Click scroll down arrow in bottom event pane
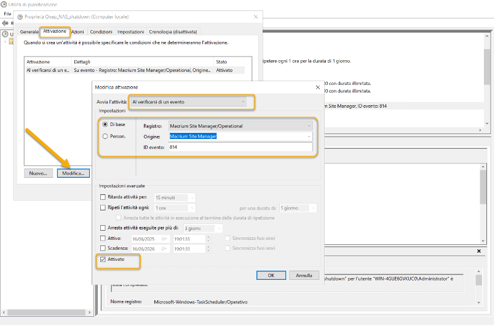495x326 pixels. pyautogui.click(x=478, y=303)
